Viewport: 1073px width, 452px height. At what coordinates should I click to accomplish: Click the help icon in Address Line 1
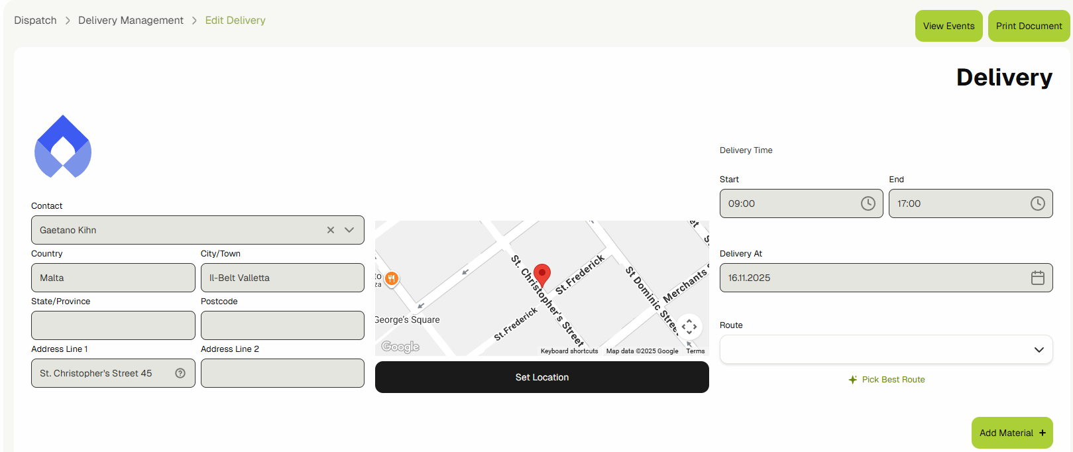click(x=180, y=373)
